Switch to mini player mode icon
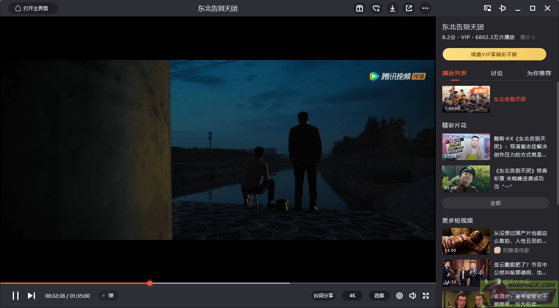 (x=487, y=8)
